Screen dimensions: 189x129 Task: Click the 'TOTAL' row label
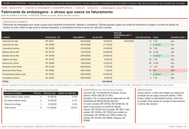pyautogui.click(x=5, y=82)
